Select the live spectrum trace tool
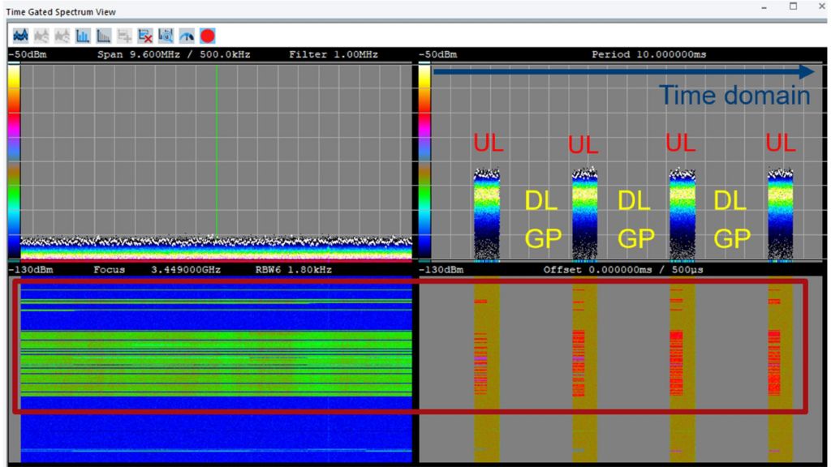Viewport: 831px width, 467px height. coord(21,35)
